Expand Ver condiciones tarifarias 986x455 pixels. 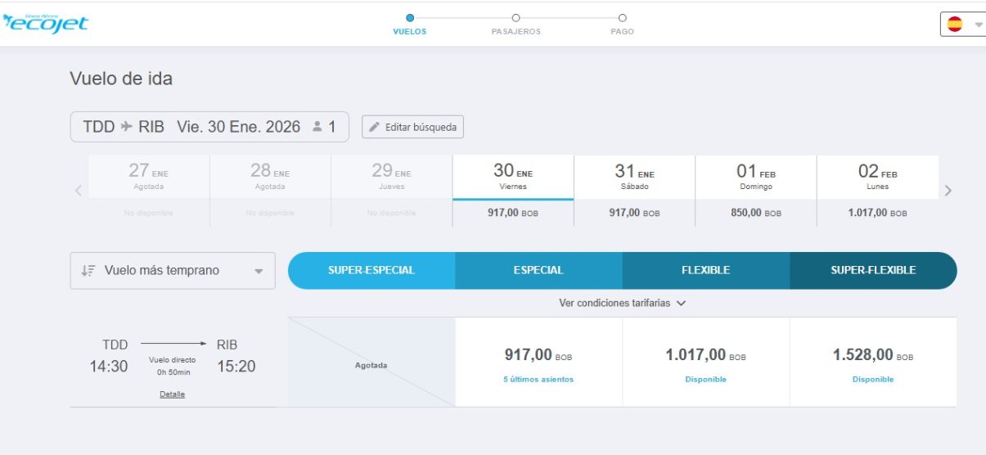click(622, 303)
